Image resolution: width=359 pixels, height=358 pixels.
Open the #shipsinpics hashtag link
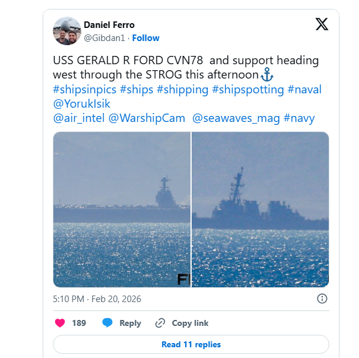[84, 89]
